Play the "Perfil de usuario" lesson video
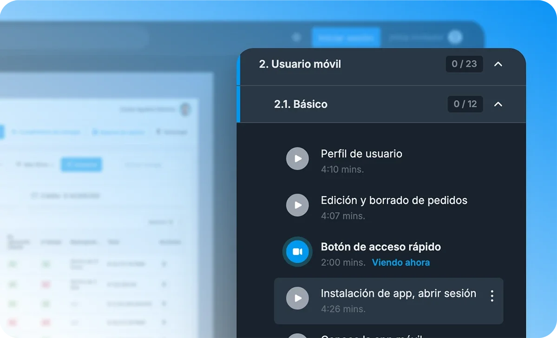 tap(297, 159)
